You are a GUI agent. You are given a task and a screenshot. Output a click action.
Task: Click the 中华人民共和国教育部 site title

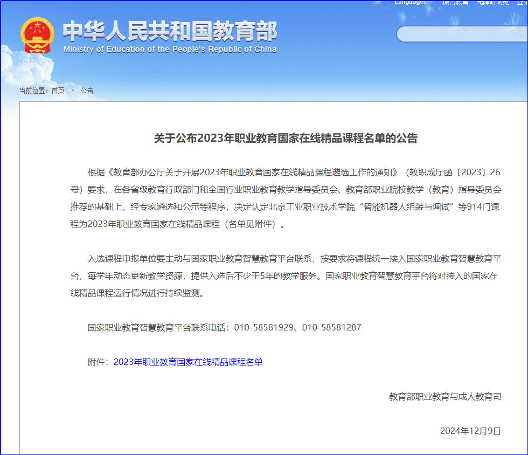170,32
